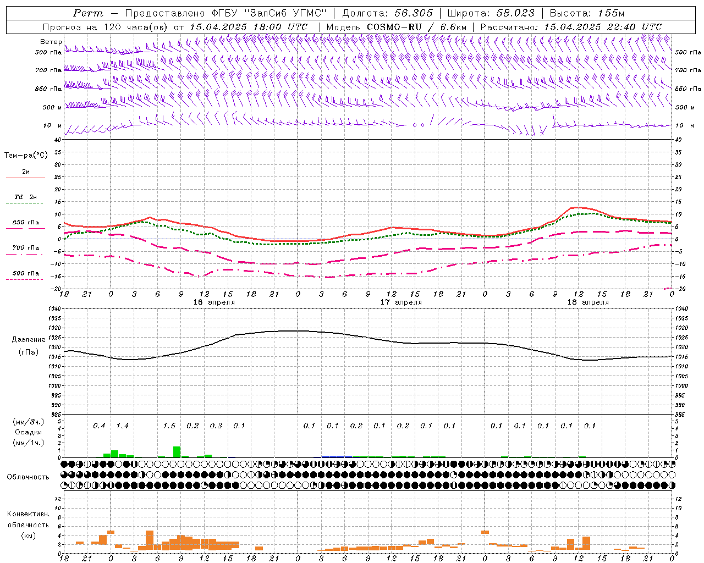Click the green dashed Td legend line

24,203
